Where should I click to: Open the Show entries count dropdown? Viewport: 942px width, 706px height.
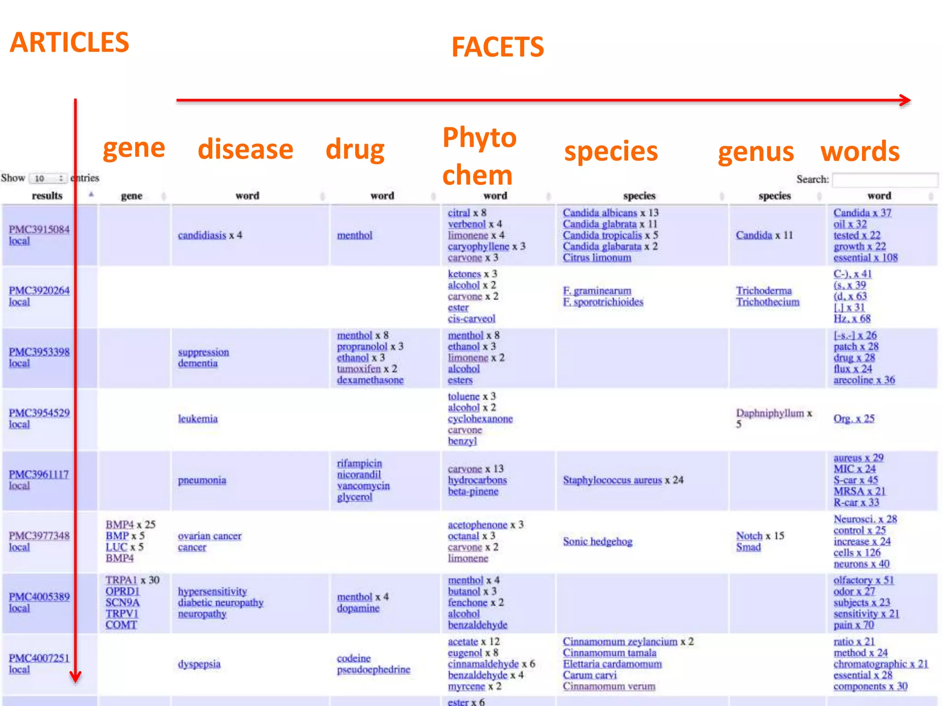click(48, 178)
